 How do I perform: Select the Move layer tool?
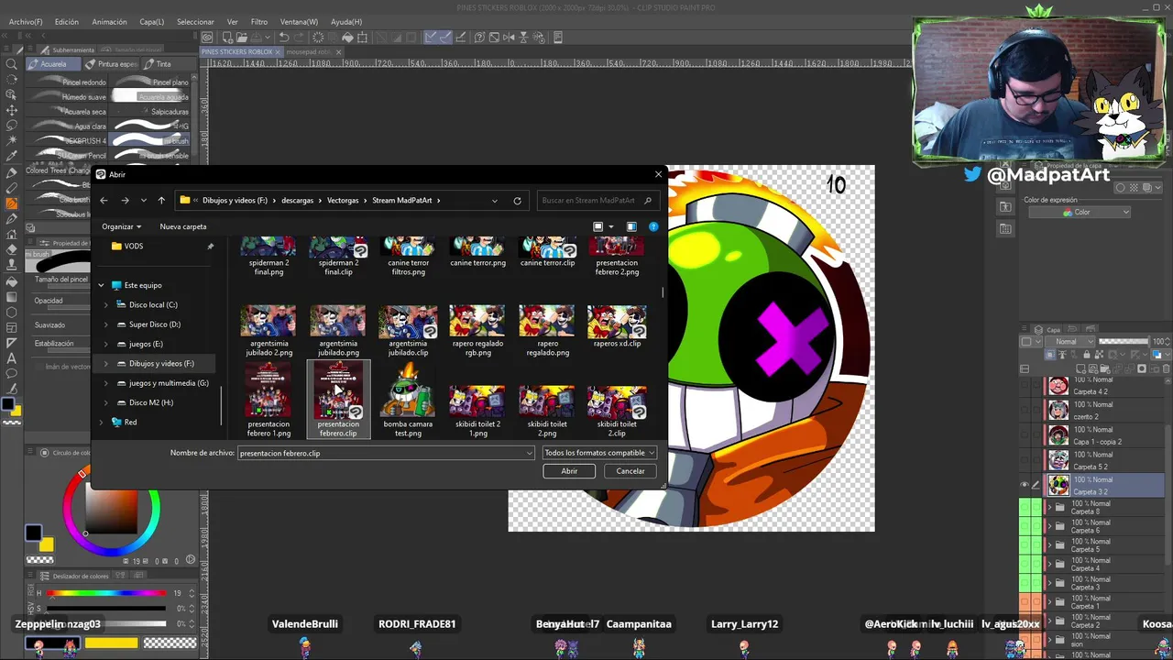click(x=11, y=110)
